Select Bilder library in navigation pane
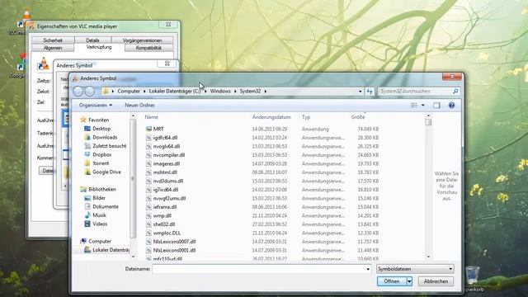This screenshot has height=297, width=528. pyautogui.click(x=99, y=198)
